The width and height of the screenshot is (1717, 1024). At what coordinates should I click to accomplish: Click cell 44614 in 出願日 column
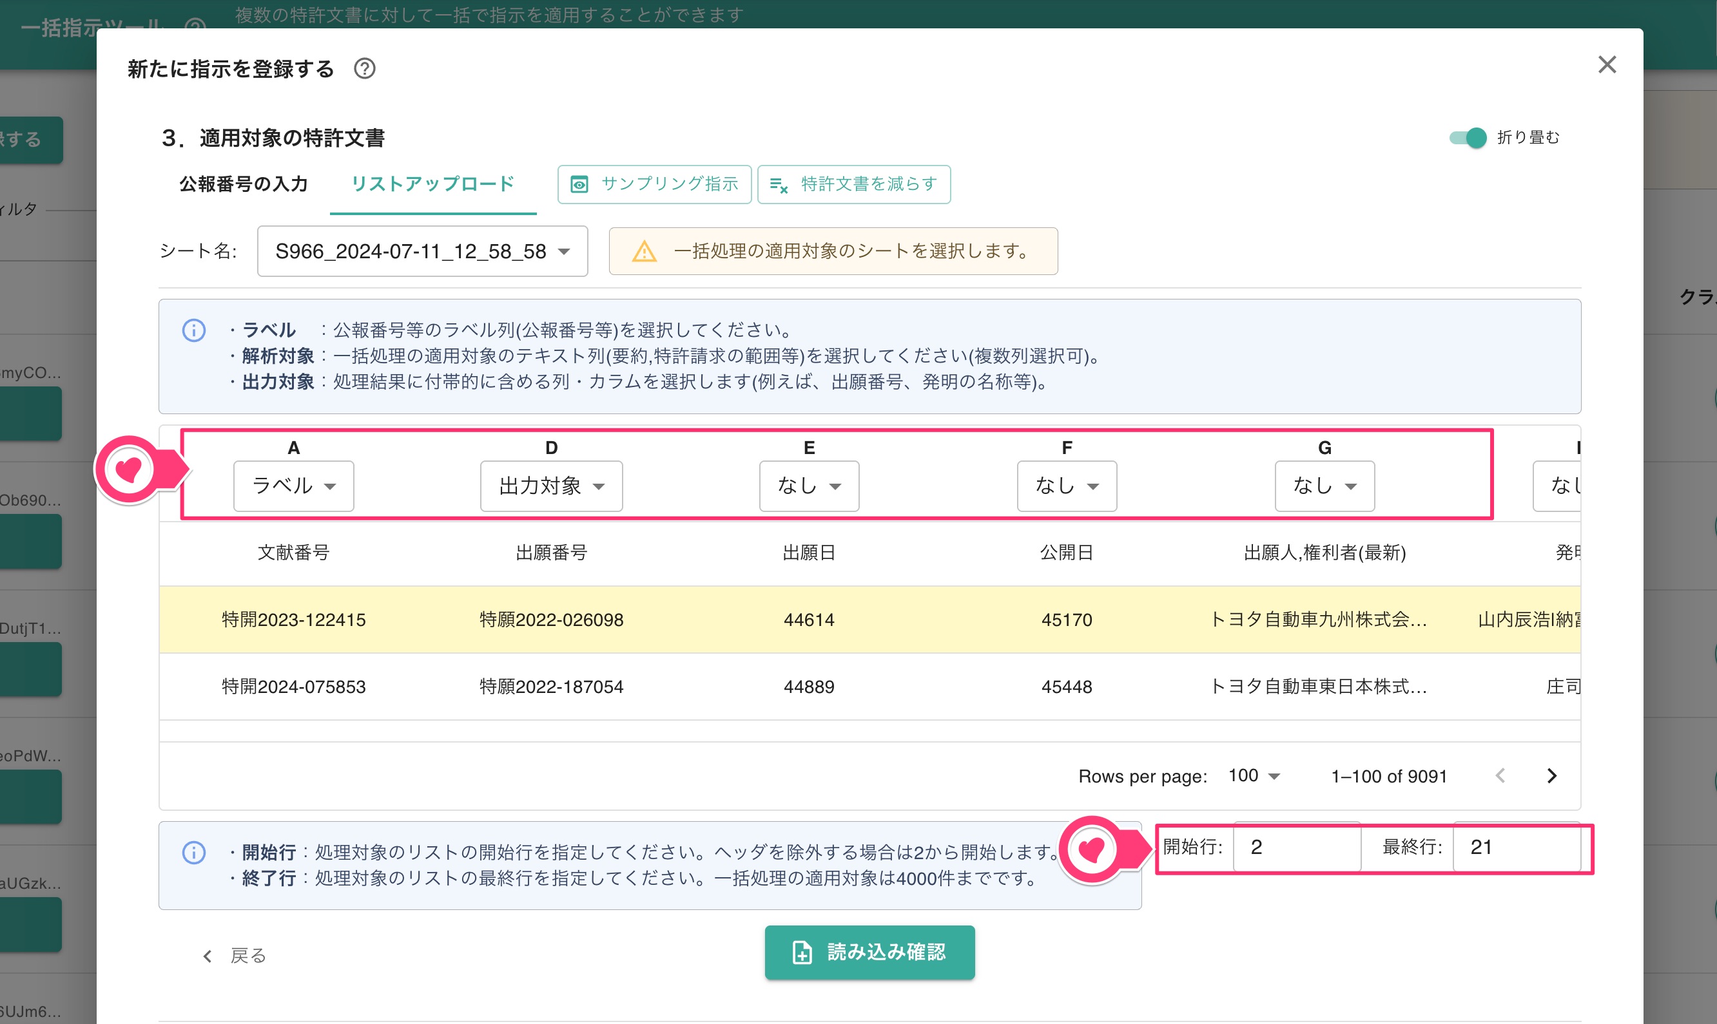coord(809,620)
